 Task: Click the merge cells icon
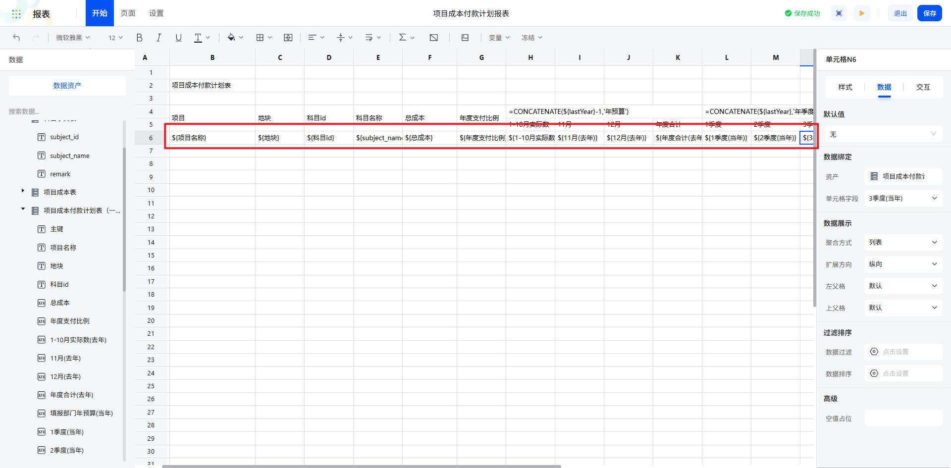288,38
